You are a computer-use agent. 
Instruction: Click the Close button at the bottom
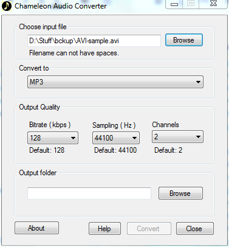(x=194, y=229)
